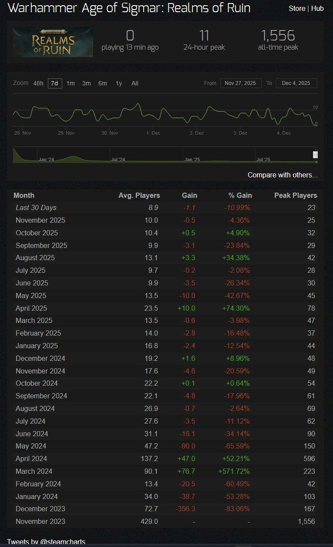333x547 pixels.
Task: Click the Last 30 Days row label
Action: click(x=36, y=208)
